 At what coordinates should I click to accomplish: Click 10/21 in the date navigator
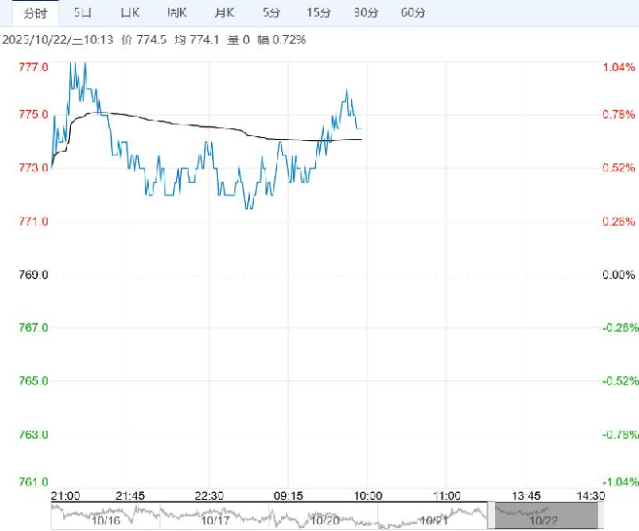432,519
